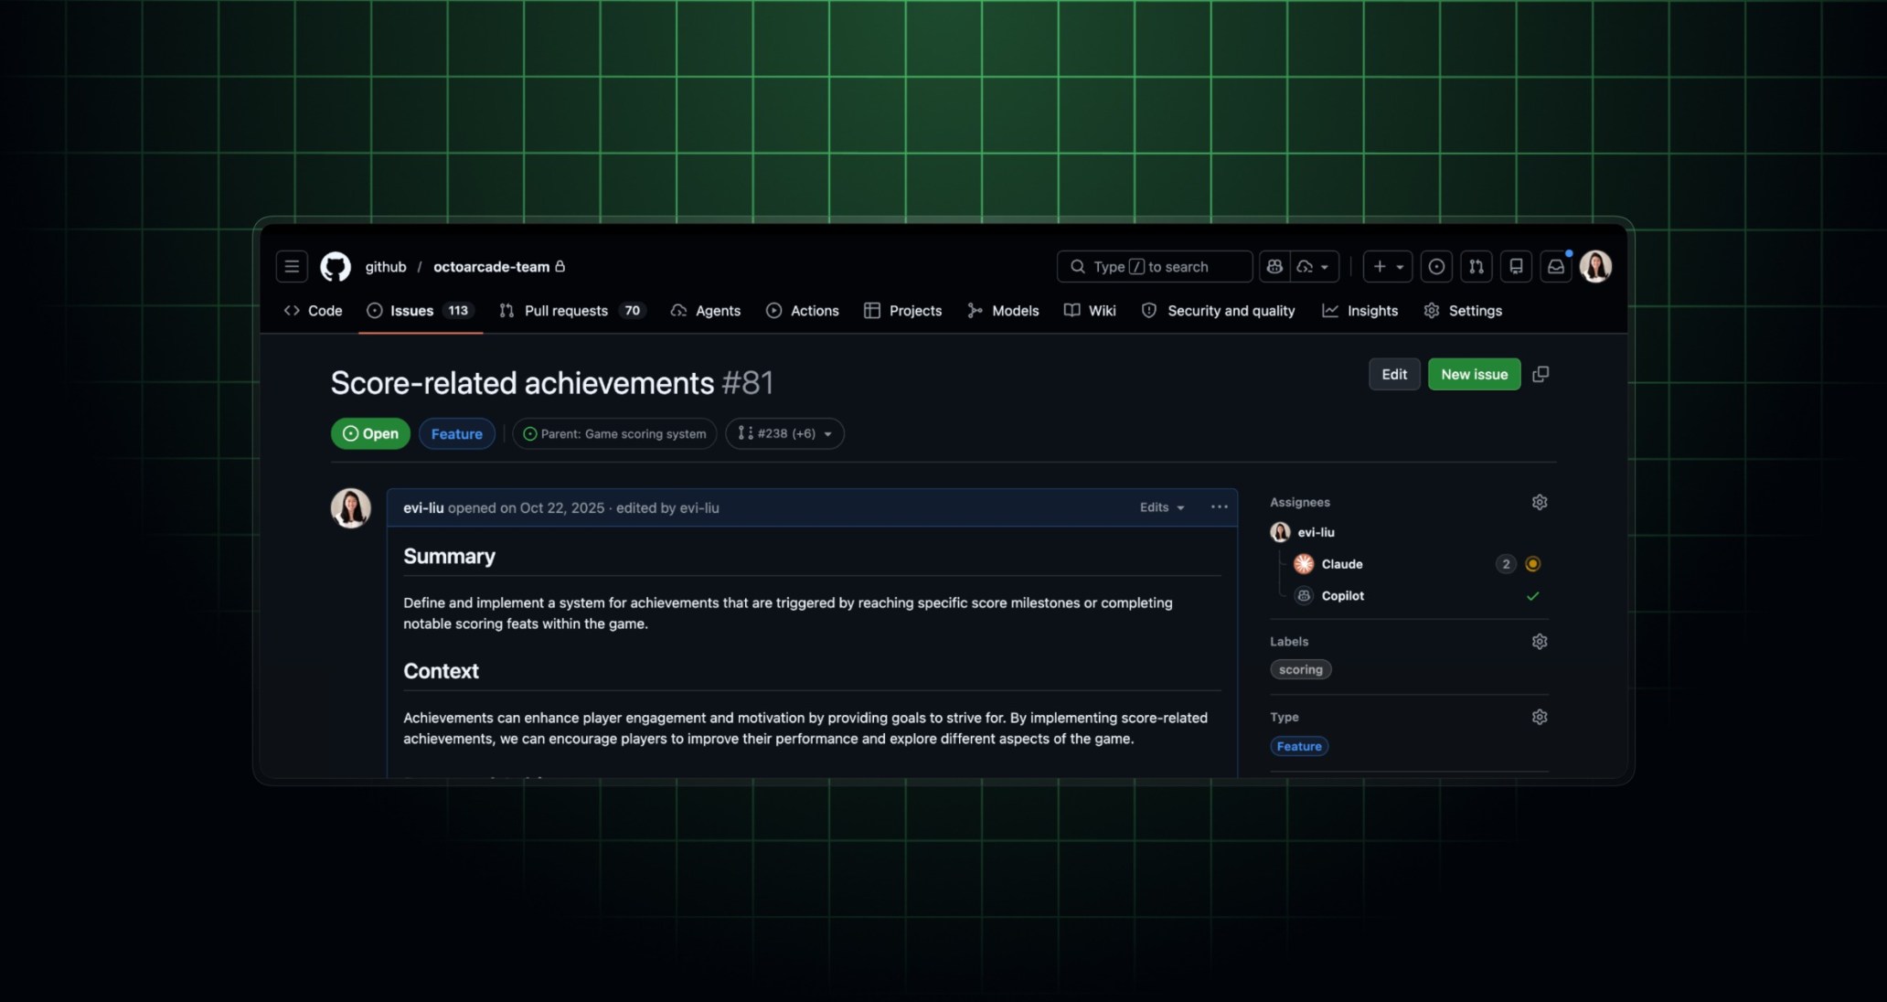Open the Models node icon
This screenshot has height=1002, width=1887.
[975, 310]
